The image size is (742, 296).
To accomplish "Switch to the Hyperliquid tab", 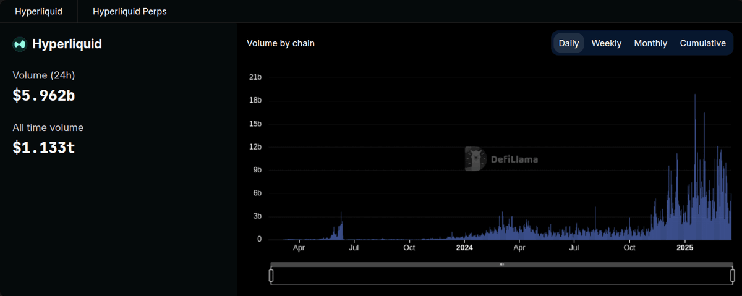I will point(38,11).
